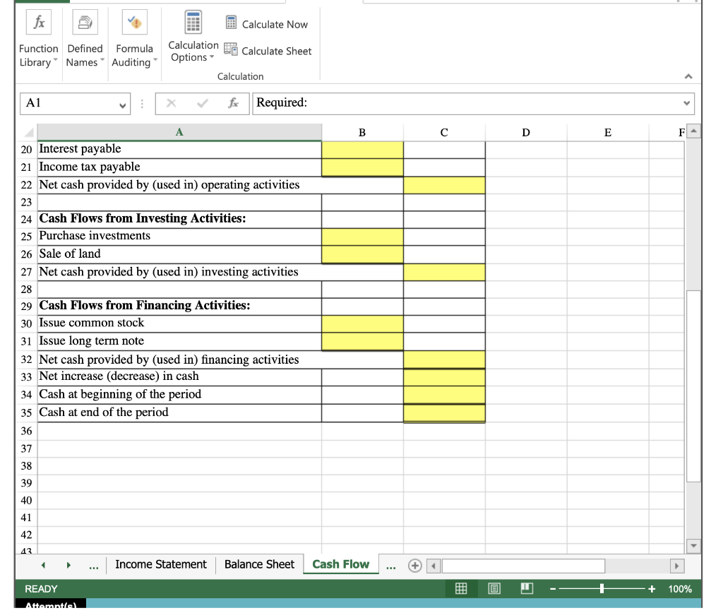The height and width of the screenshot is (613, 723).
Task: Click the Calculate Sheet icon
Action: point(231,51)
